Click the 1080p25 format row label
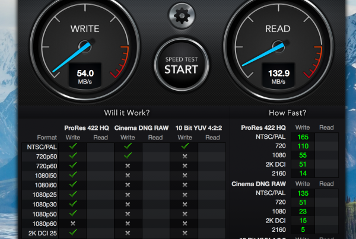The height and width of the screenshot is (239, 356). coord(44,195)
